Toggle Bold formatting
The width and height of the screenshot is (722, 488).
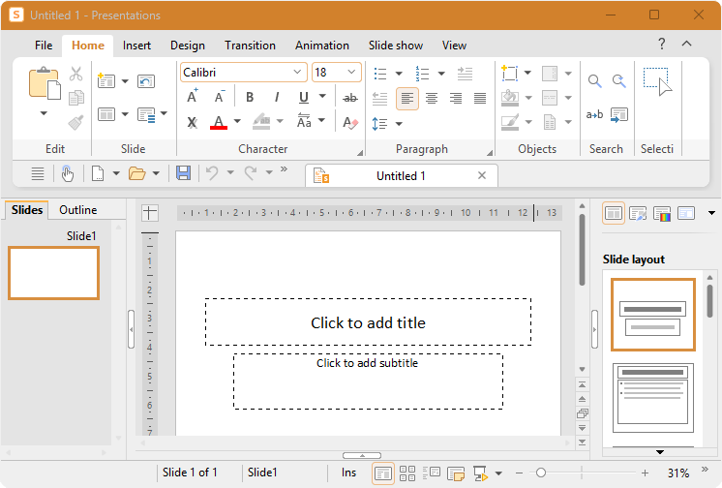click(x=250, y=97)
